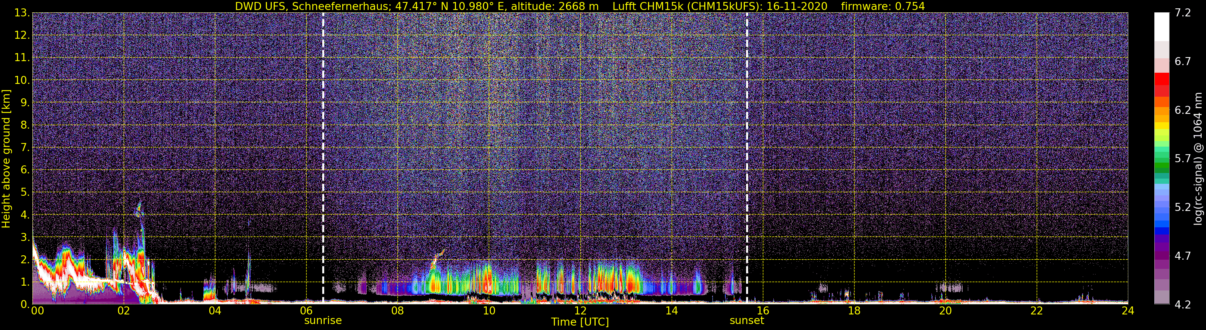Click the colorbar tick label '6.7'
The image size is (1206, 330).
click(x=1183, y=62)
